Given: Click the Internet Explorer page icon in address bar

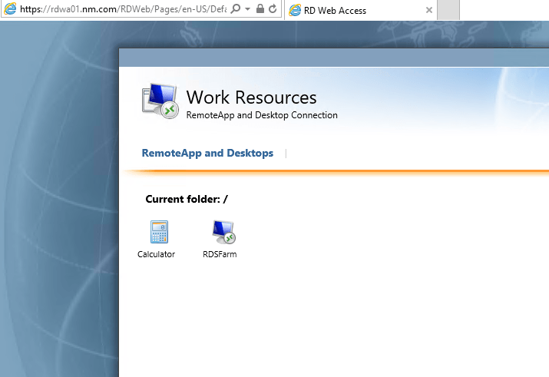Looking at the screenshot, I should 10,8.
